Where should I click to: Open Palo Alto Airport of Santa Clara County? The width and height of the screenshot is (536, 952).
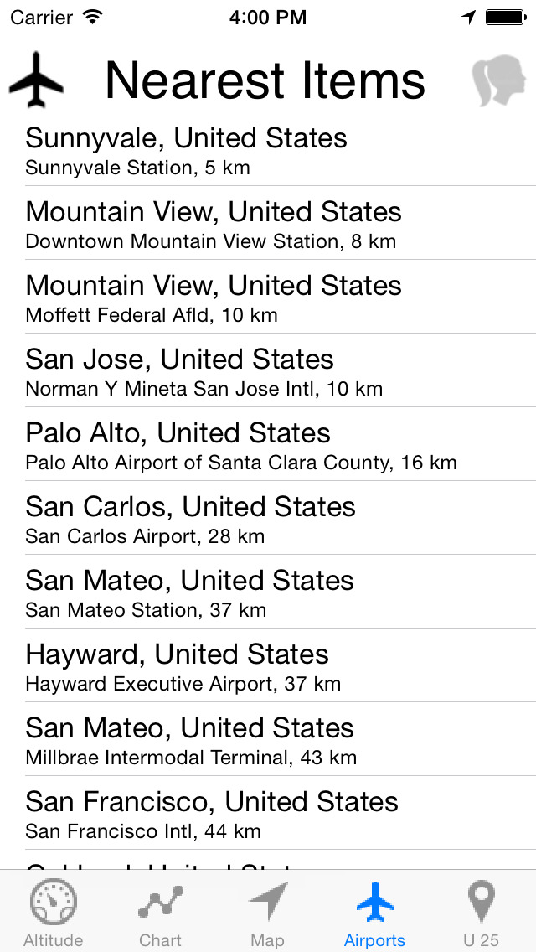coord(268,444)
